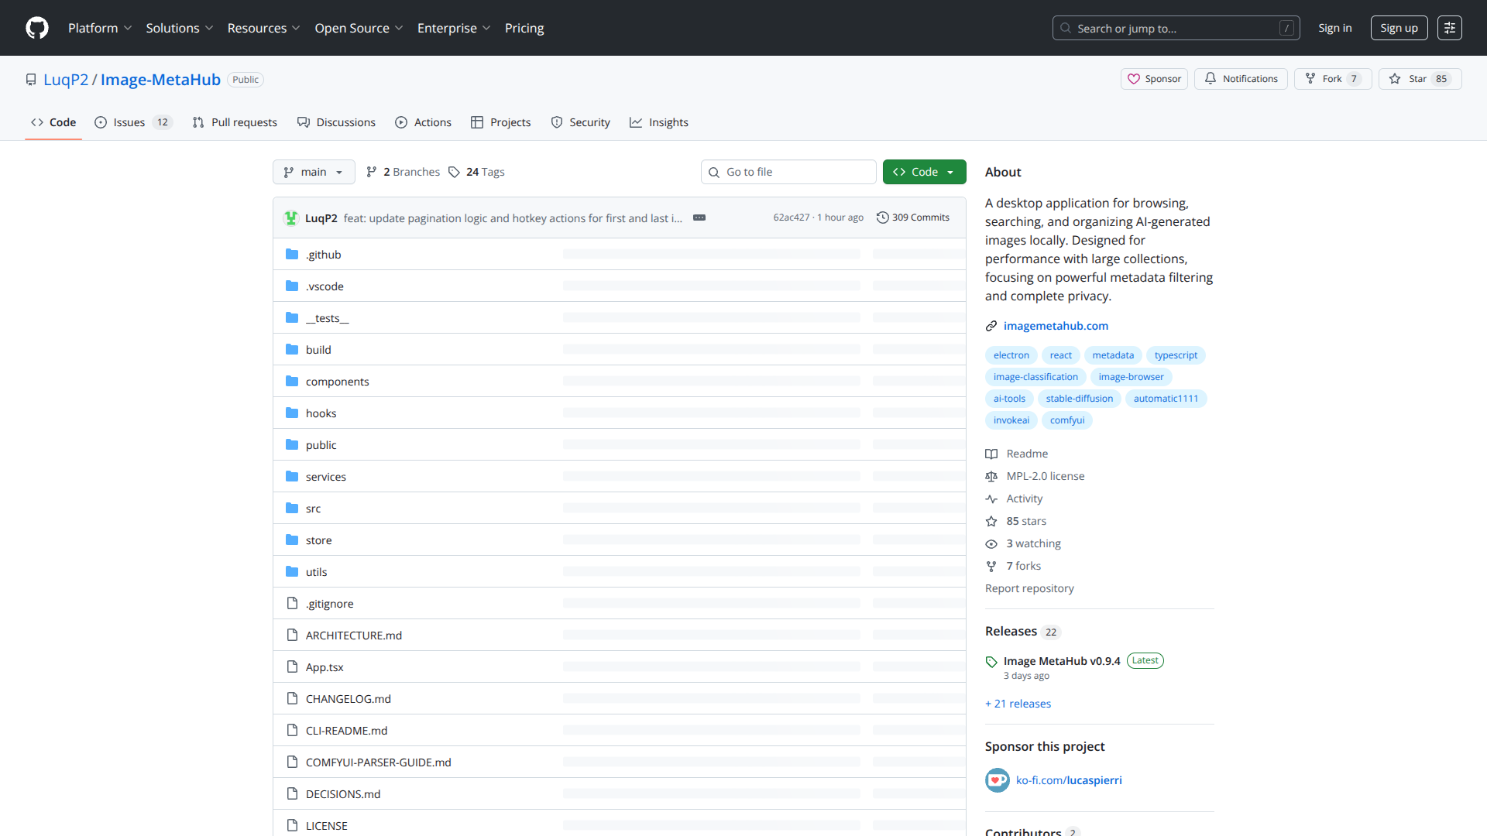Click the commit author's avatar

click(290, 218)
